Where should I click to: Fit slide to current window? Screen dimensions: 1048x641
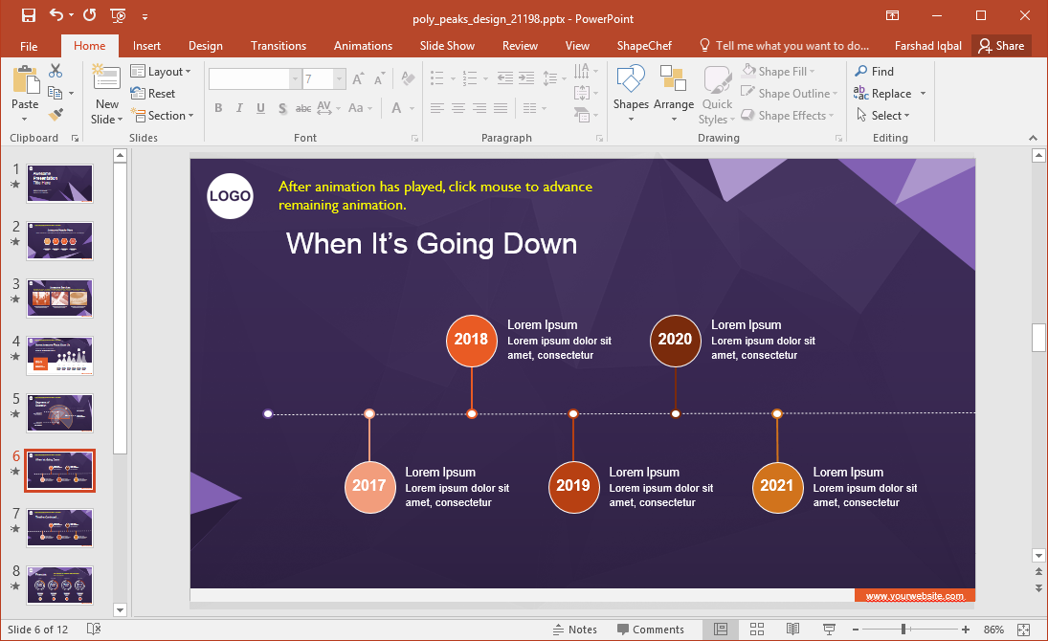pyautogui.click(x=1023, y=630)
